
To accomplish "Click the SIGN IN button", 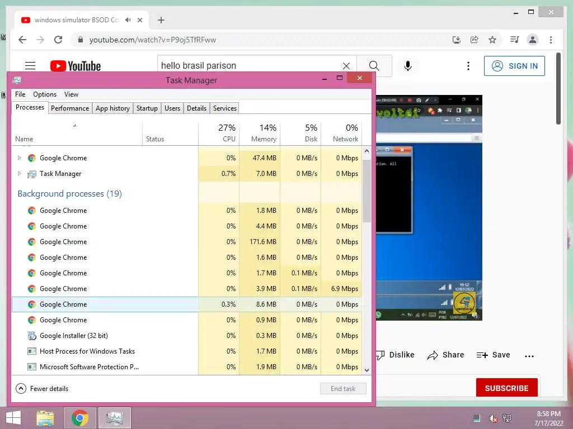I will click(x=514, y=66).
